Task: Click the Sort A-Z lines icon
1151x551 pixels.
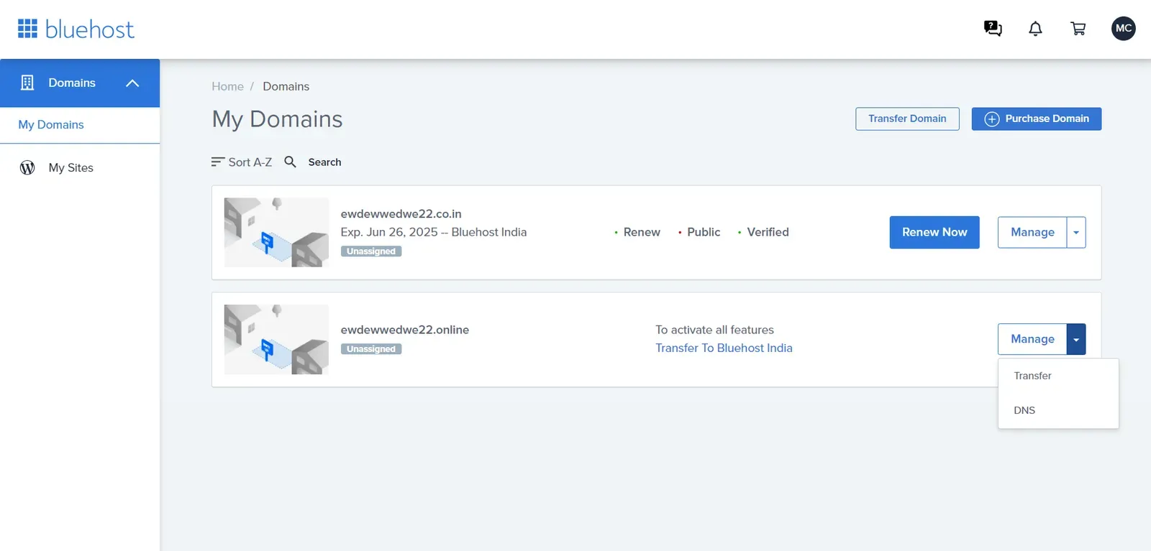Action: [x=218, y=162]
